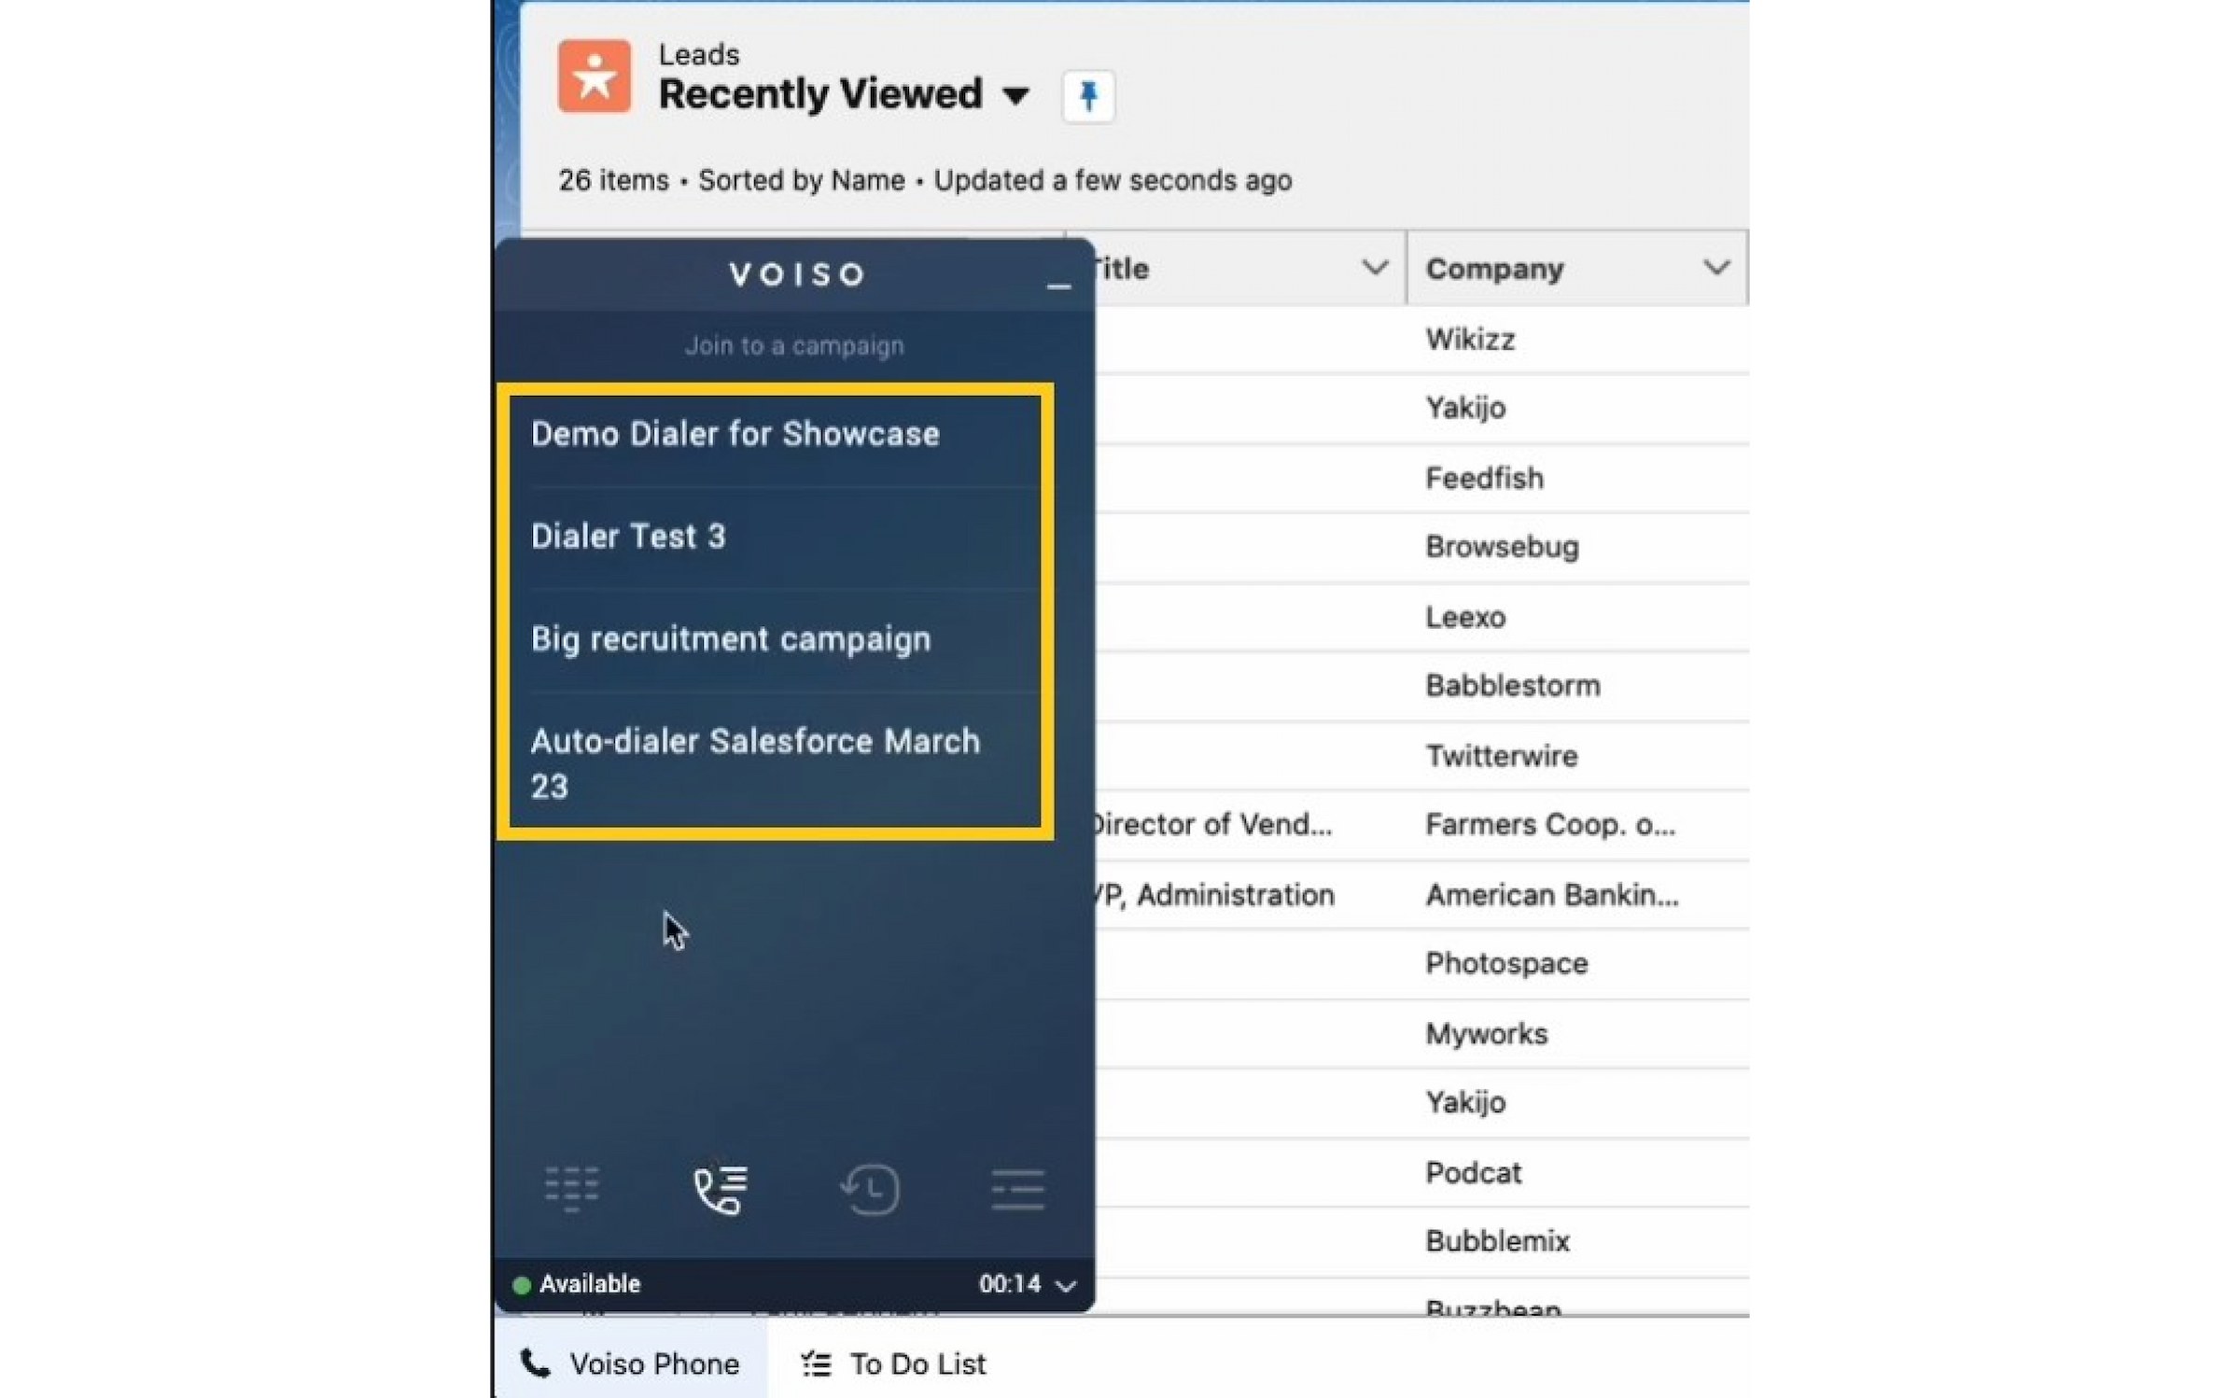Click the Bubblemix company cell
The image size is (2240, 1398).
click(1497, 1241)
